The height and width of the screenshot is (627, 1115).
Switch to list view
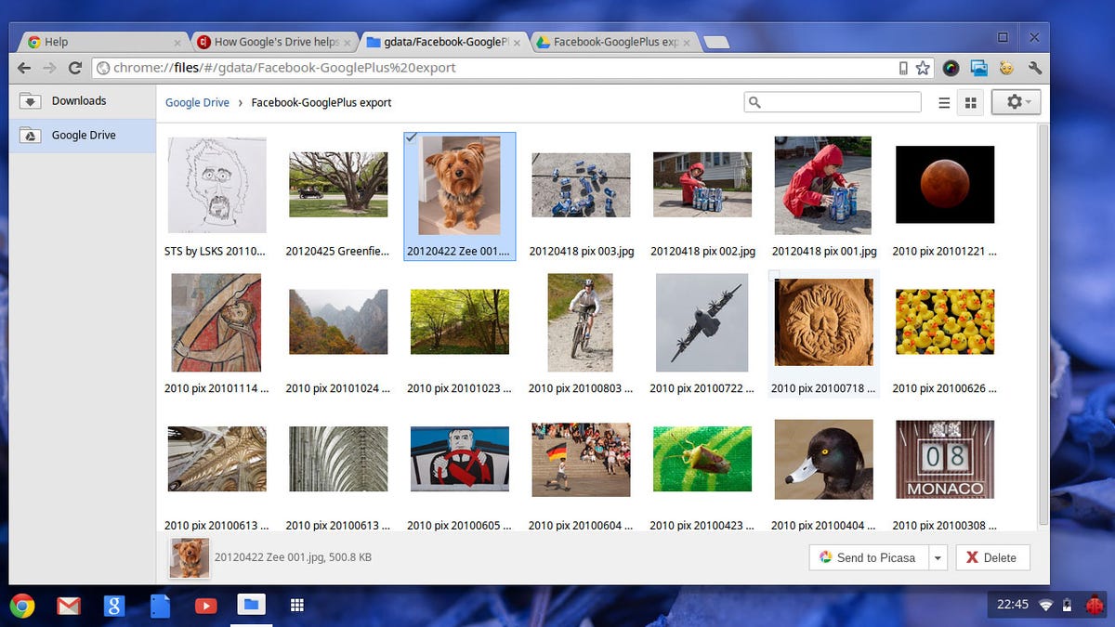943,102
